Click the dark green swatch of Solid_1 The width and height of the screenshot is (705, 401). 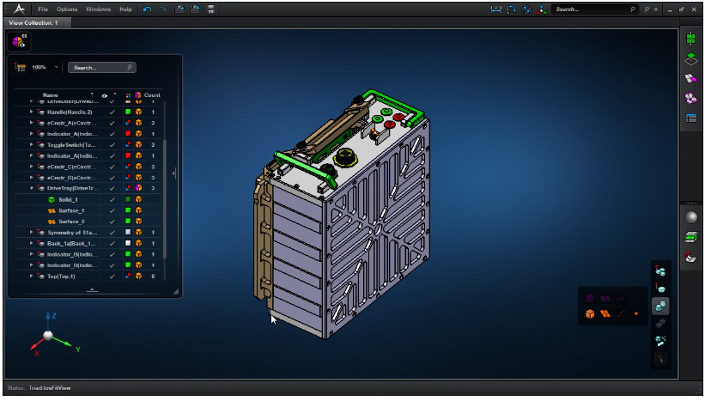coord(128,199)
